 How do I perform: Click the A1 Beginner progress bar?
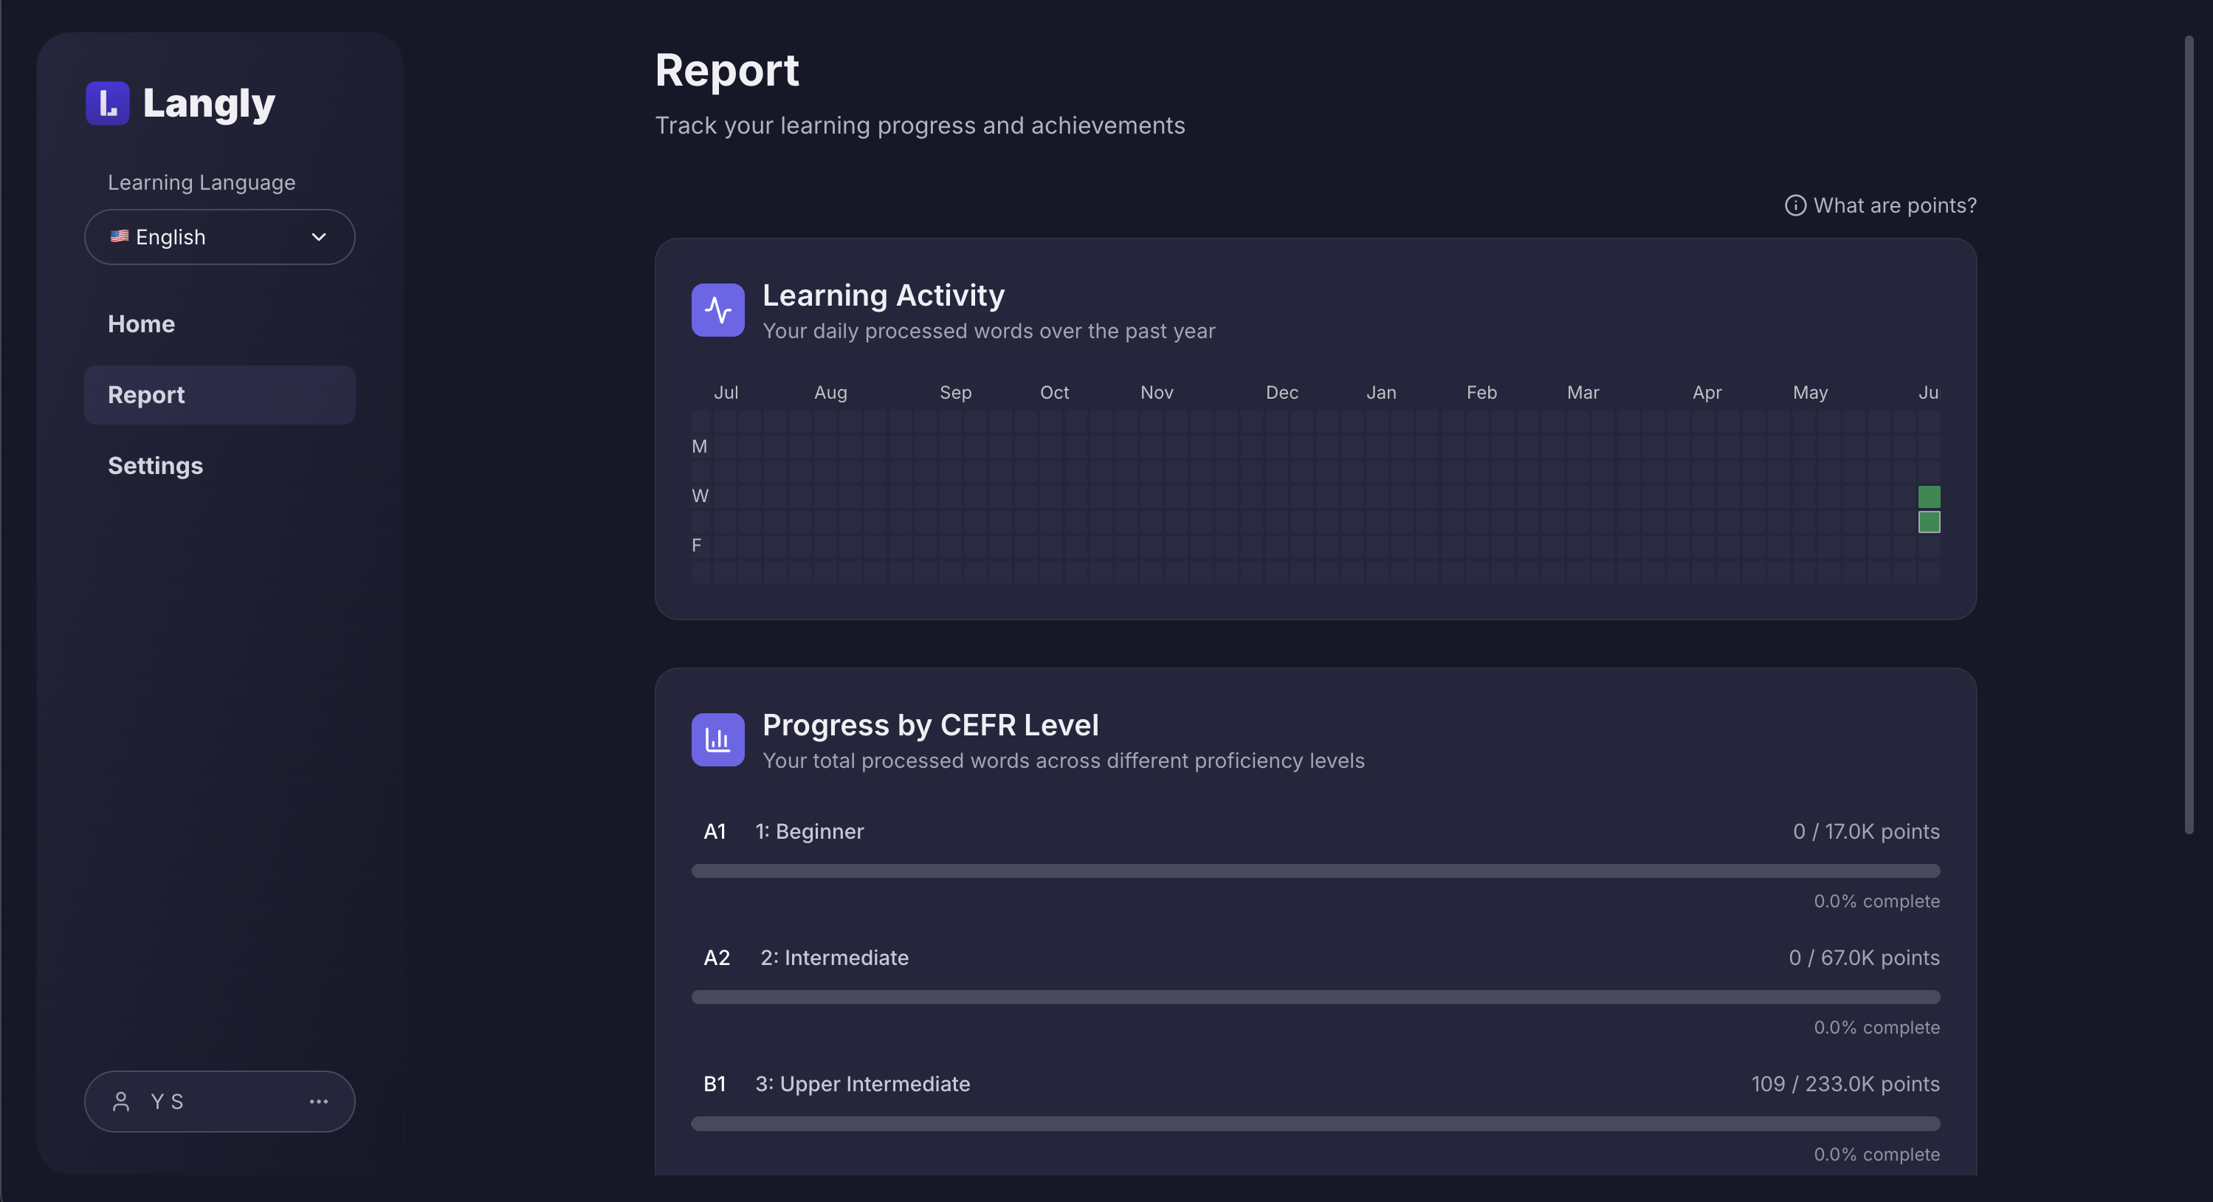(x=1315, y=871)
